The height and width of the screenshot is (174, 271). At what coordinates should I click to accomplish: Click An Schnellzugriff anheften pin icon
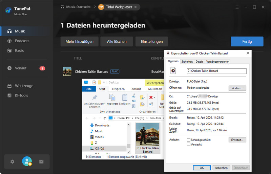(x=95, y=97)
